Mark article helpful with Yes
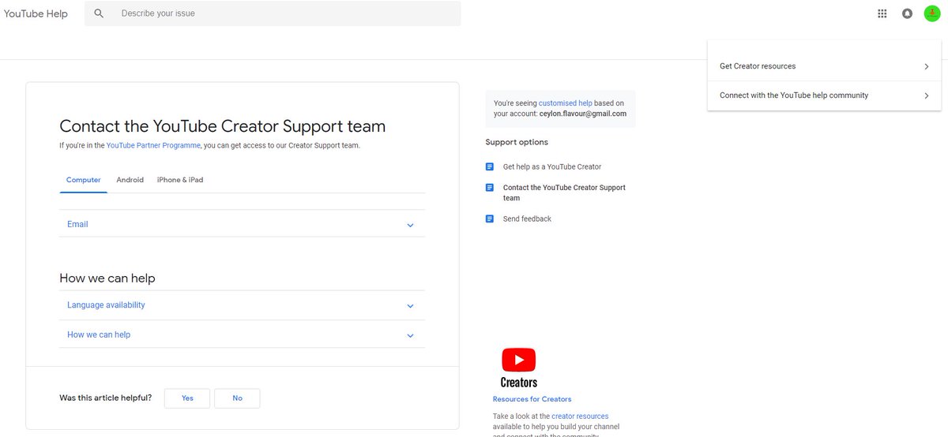 coord(187,398)
